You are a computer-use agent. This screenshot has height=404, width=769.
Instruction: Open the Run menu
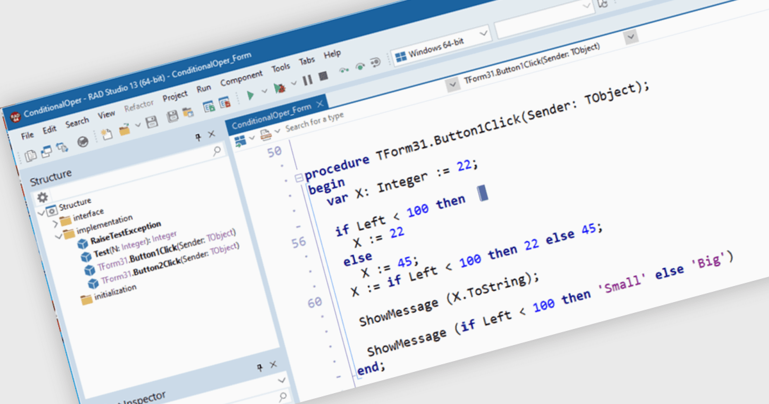tap(204, 88)
